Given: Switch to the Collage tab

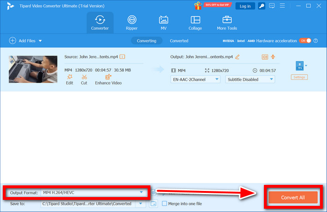Looking at the screenshot, I should click(x=195, y=23).
